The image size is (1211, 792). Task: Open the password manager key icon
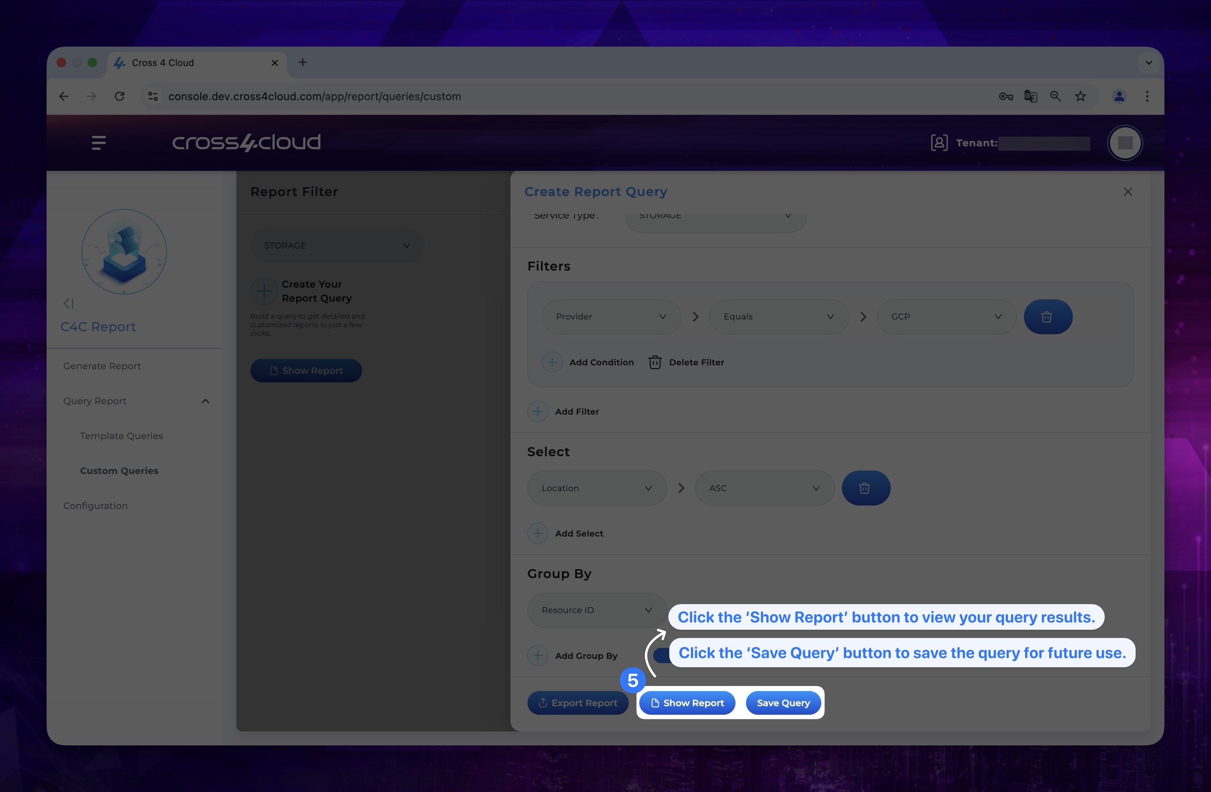(1005, 96)
